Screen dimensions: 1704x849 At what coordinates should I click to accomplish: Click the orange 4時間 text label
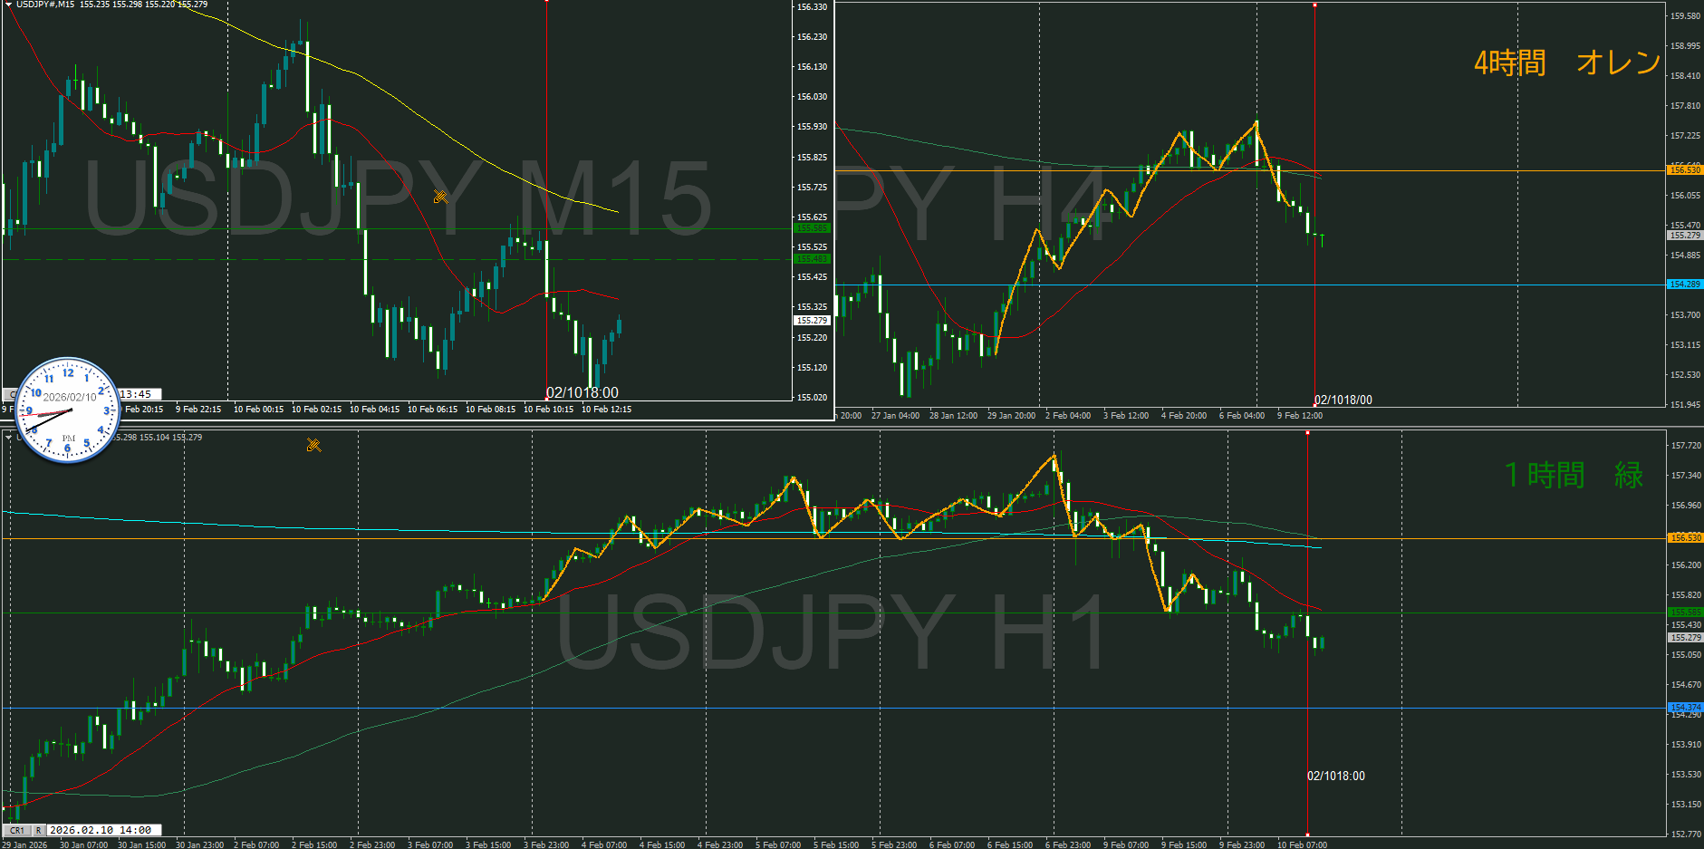pos(1510,63)
